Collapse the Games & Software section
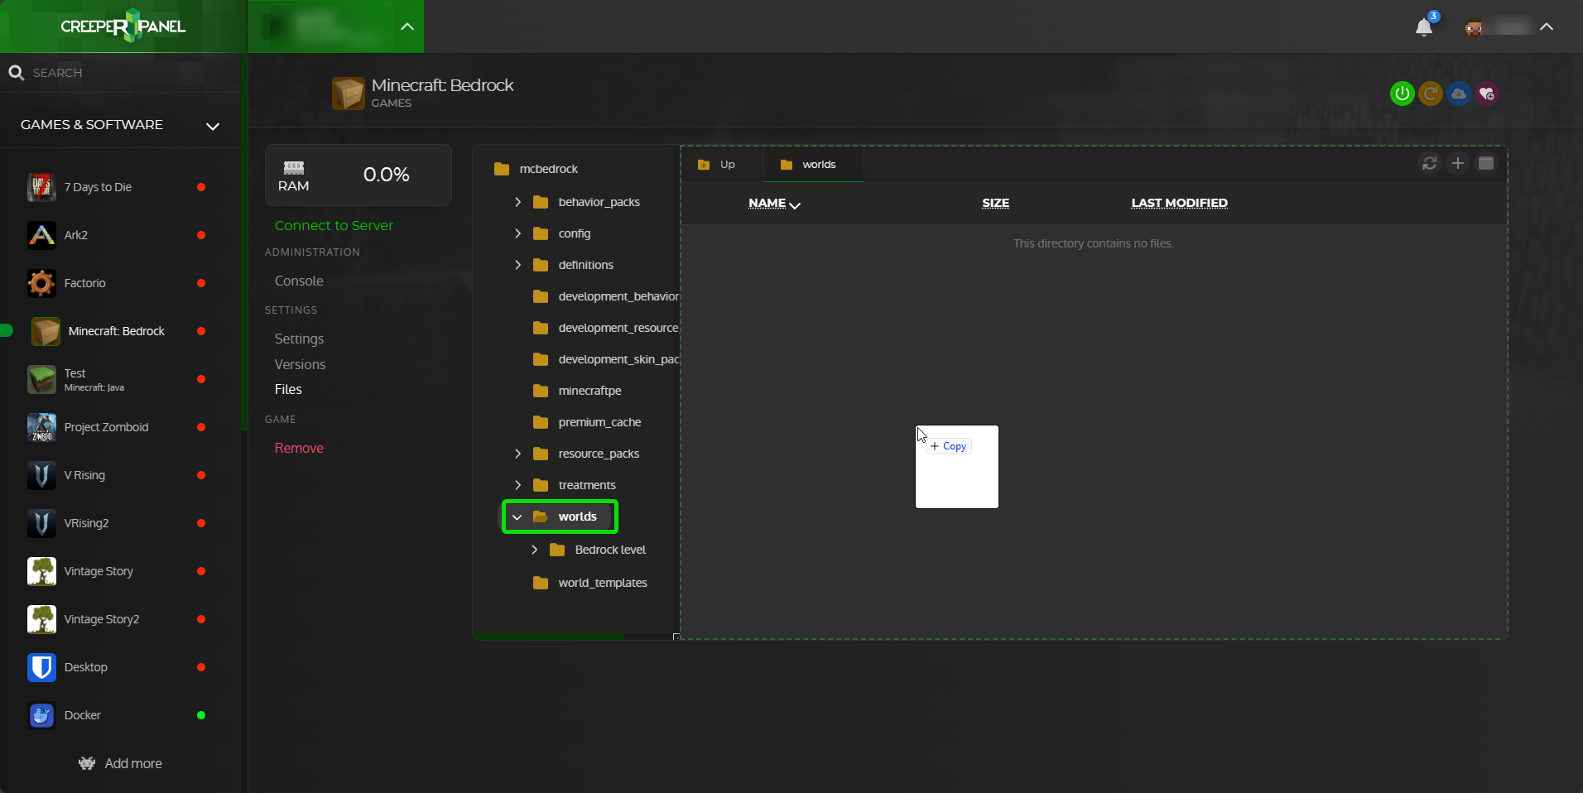Screen dimensions: 1583x793 213,126
